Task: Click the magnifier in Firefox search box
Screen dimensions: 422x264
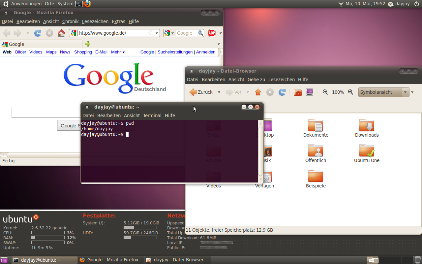Action: 200,33
